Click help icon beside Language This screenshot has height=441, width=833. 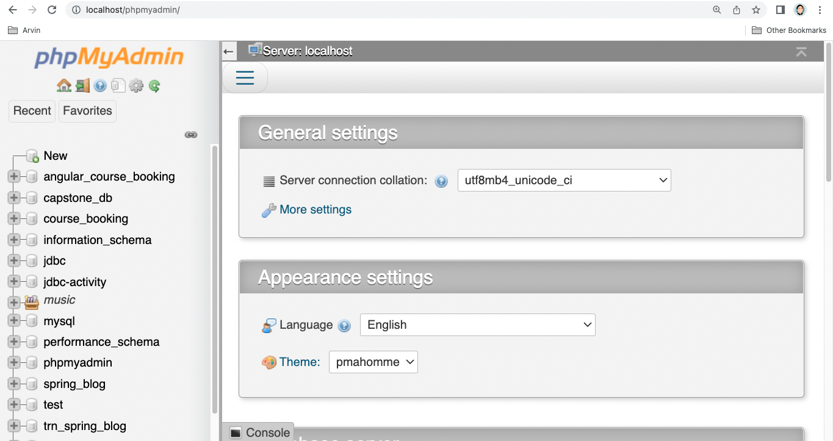click(344, 326)
